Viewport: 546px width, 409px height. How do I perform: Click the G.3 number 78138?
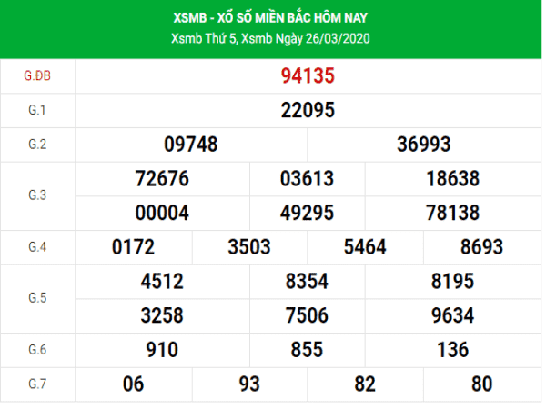point(453,213)
